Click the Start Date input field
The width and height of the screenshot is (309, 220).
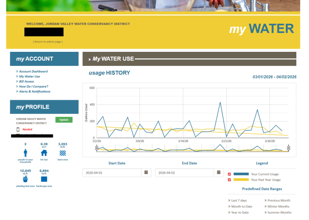(x=112, y=173)
